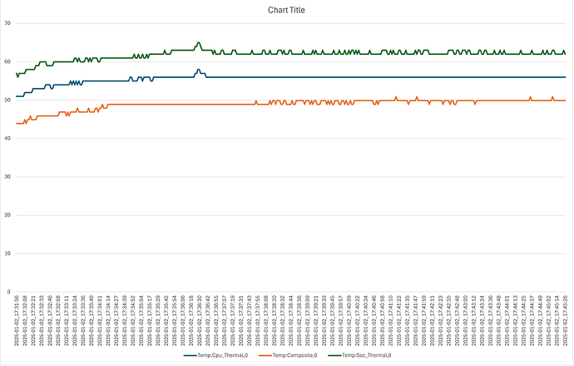Click x-axis label 2025-01-02_17:40:09
Viewport: 574px width, 366px height.
pyautogui.click(x=349, y=320)
